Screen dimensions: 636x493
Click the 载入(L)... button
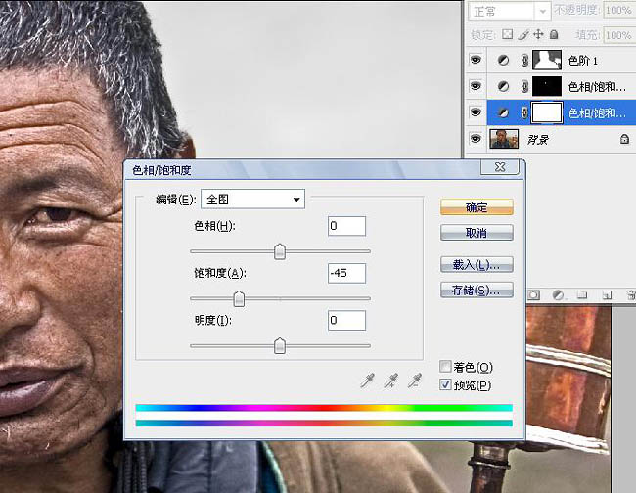point(477,265)
